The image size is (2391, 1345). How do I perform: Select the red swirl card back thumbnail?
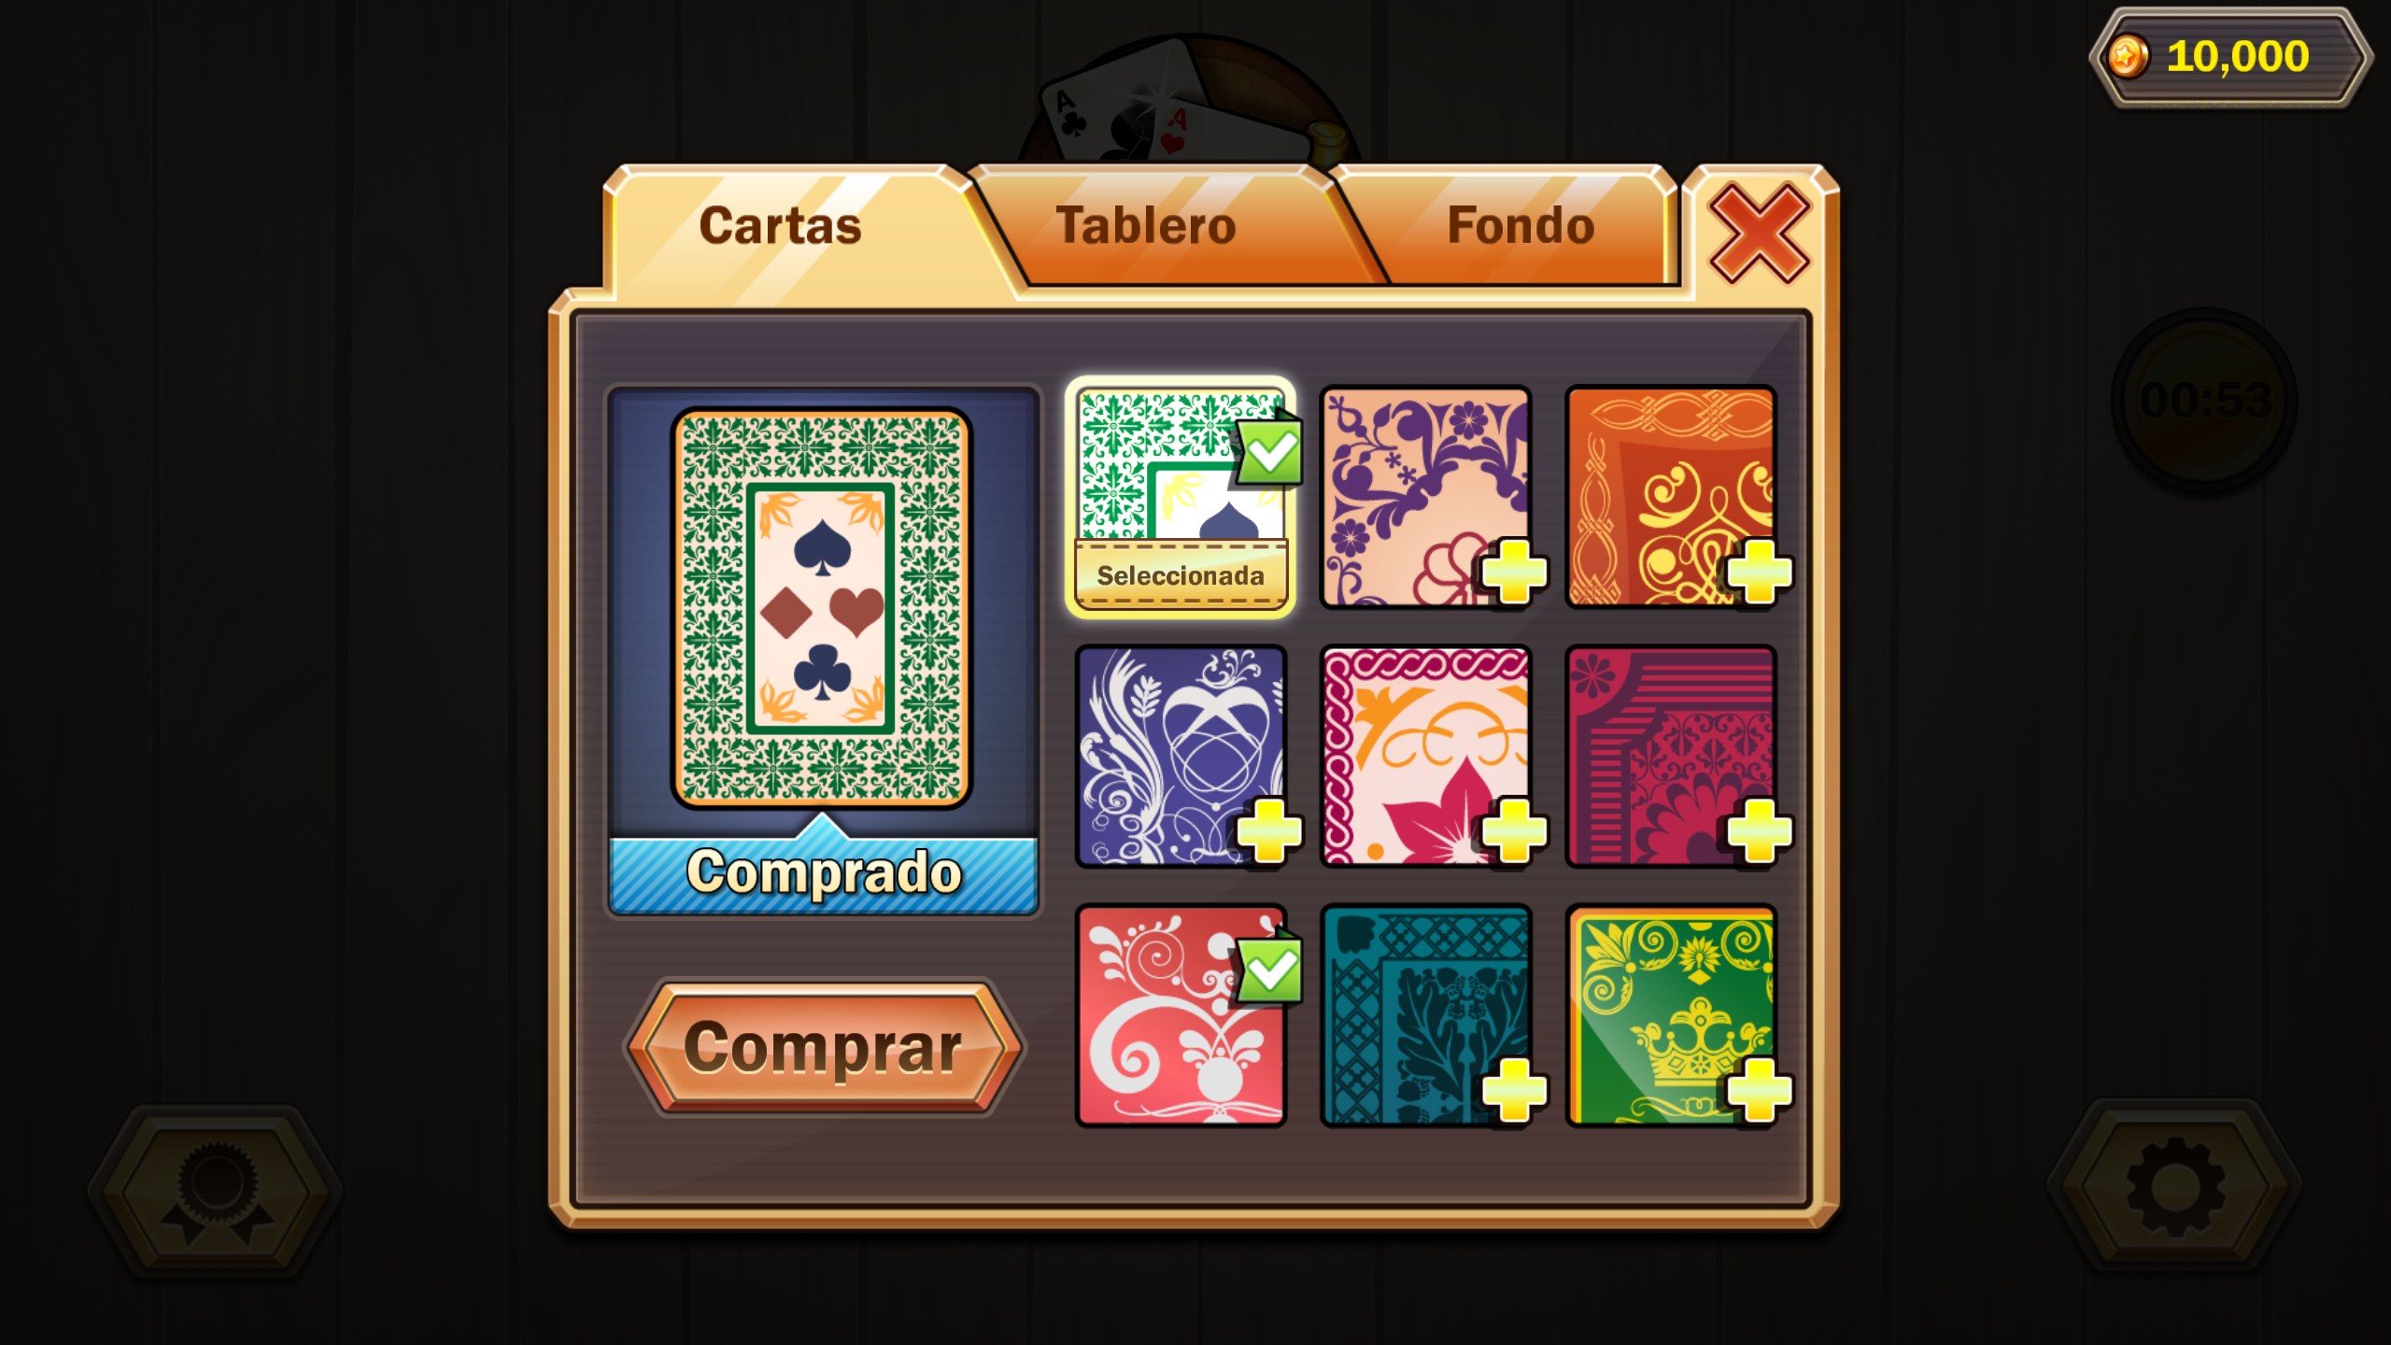[x=1181, y=1015]
